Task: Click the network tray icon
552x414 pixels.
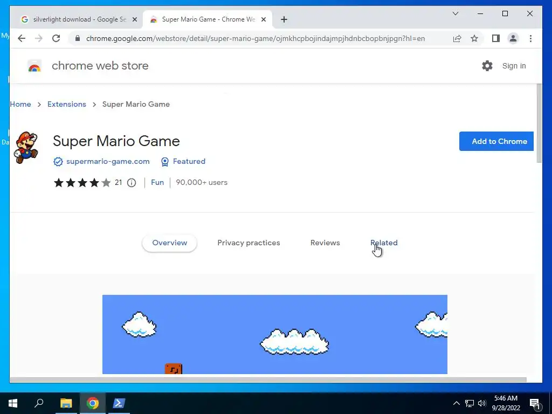Action: tap(470, 403)
